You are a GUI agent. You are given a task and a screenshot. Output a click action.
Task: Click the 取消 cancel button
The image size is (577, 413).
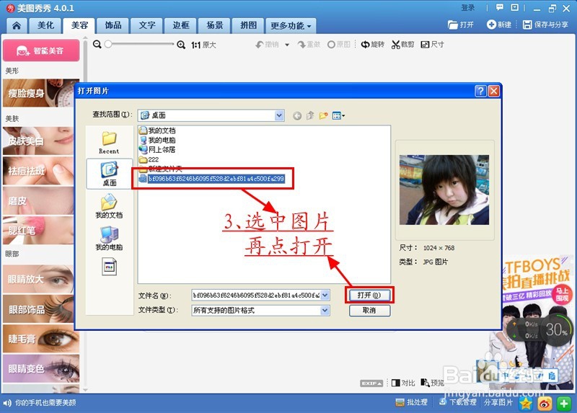click(x=369, y=311)
